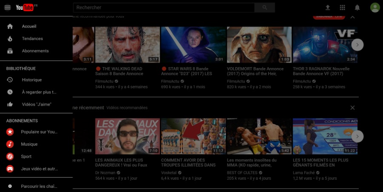Open VOLDEMORT Bande Annonce title link
Viewport: 383px width, 192px height.
point(255,71)
